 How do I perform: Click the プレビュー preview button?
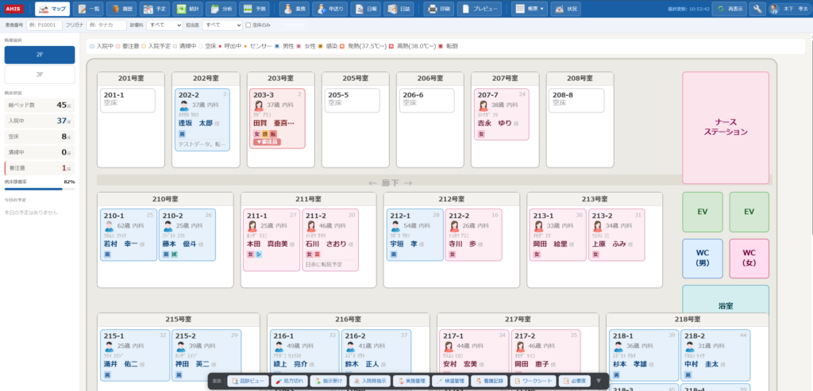tap(480, 9)
